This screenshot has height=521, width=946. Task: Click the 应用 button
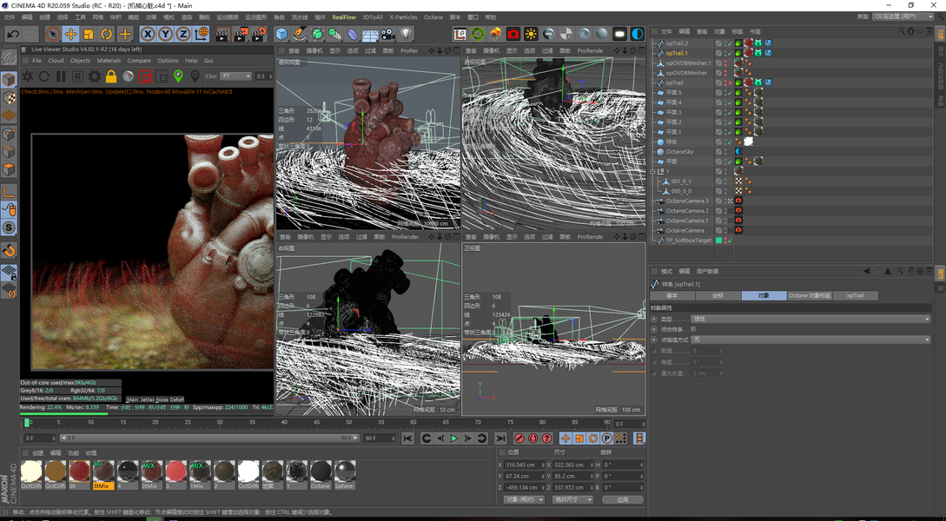(622, 500)
